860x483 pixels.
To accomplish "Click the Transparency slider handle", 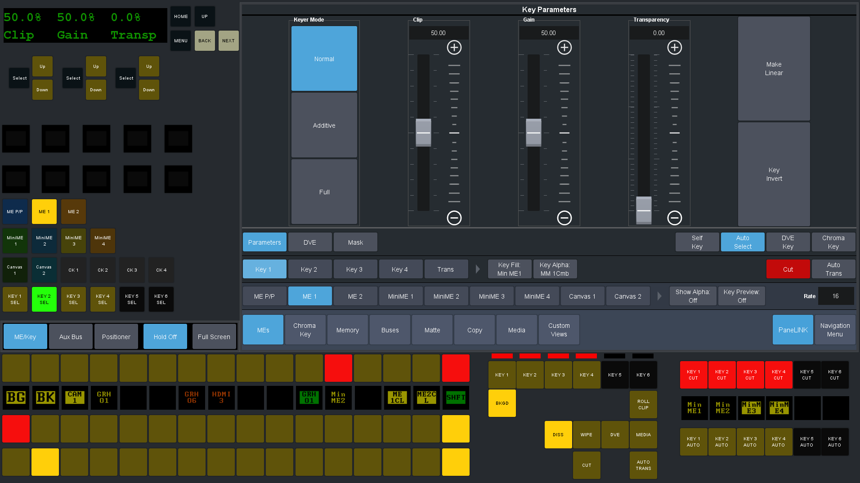I will coord(644,210).
